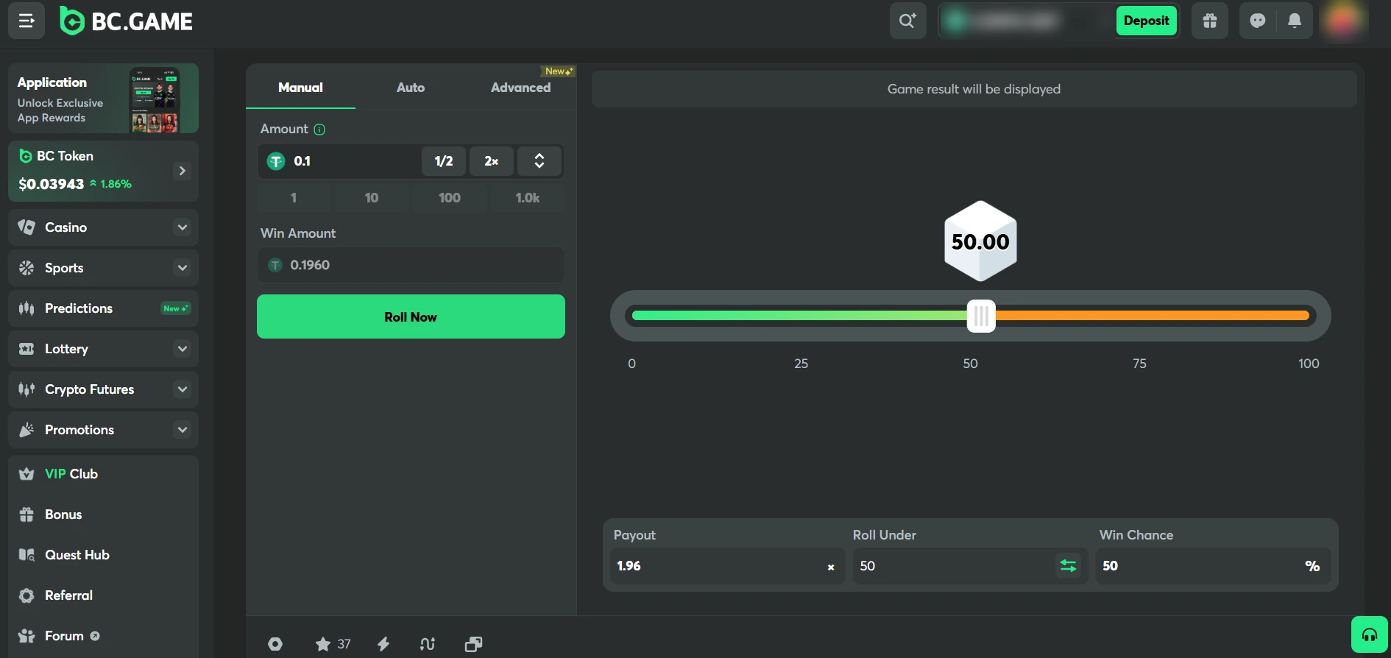Toggle the lightning turbo mode icon
This screenshot has height=658, width=1391.
383,645
